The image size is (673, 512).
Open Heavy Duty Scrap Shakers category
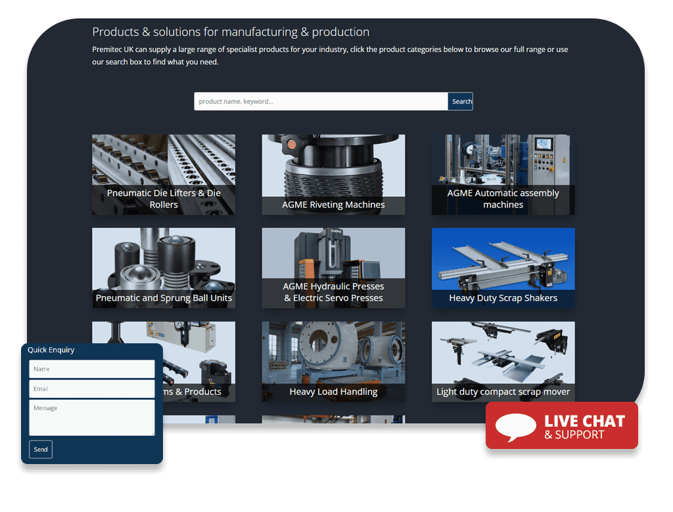tap(503, 268)
